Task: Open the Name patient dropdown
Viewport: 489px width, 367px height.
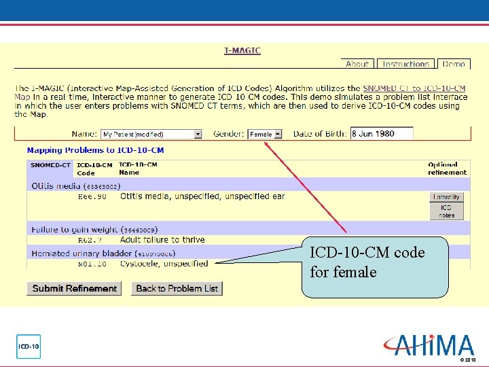Action: point(151,134)
